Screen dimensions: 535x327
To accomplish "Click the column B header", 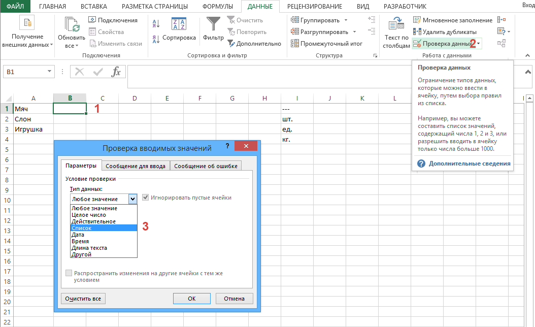I will [x=70, y=99].
